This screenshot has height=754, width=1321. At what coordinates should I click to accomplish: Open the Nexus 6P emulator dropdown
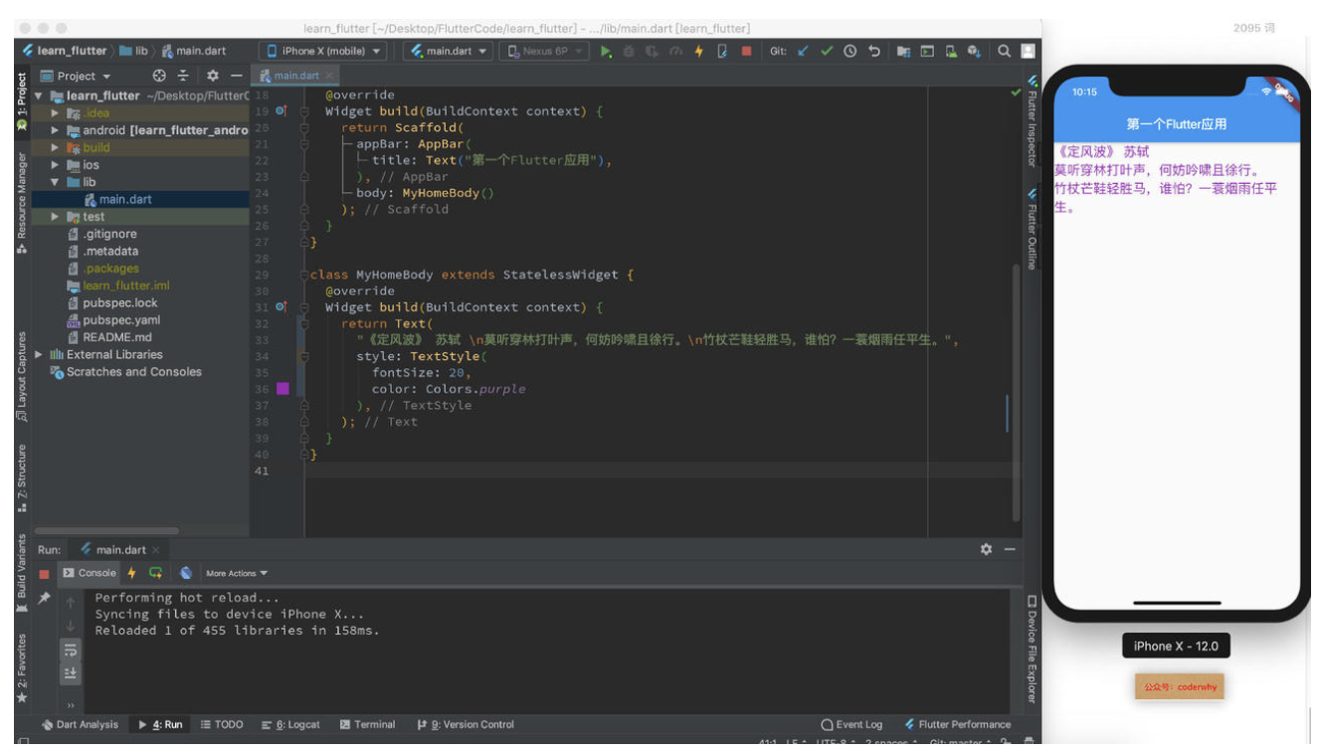(544, 51)
